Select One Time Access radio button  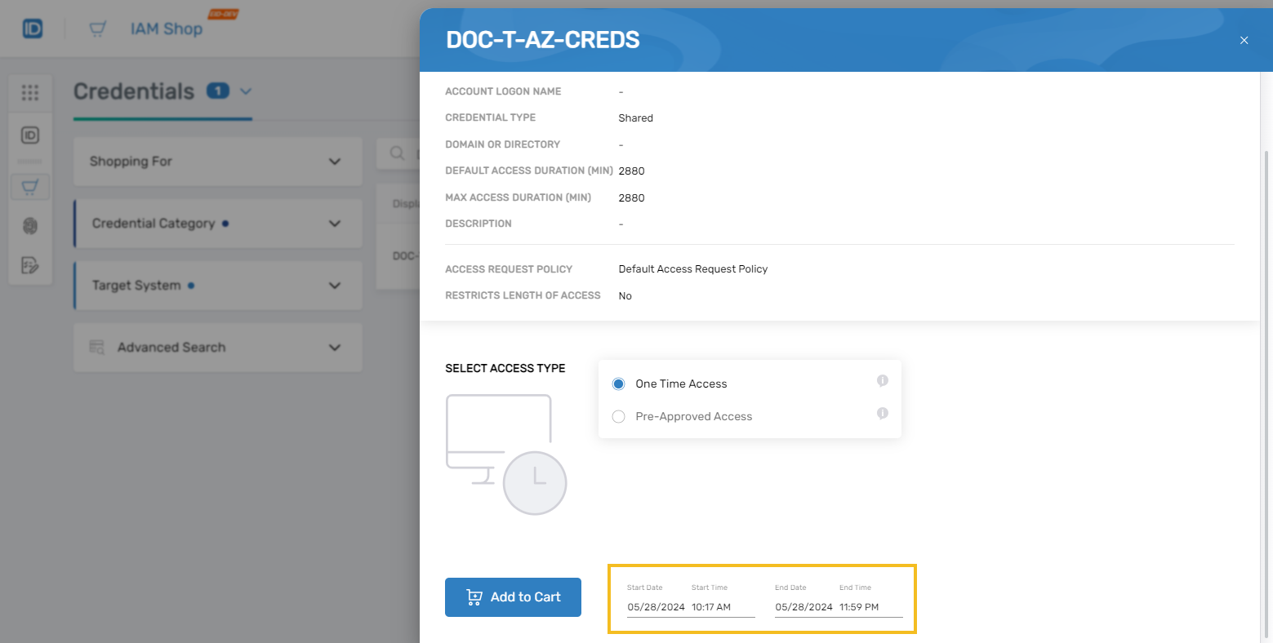(x=619, y=384)
